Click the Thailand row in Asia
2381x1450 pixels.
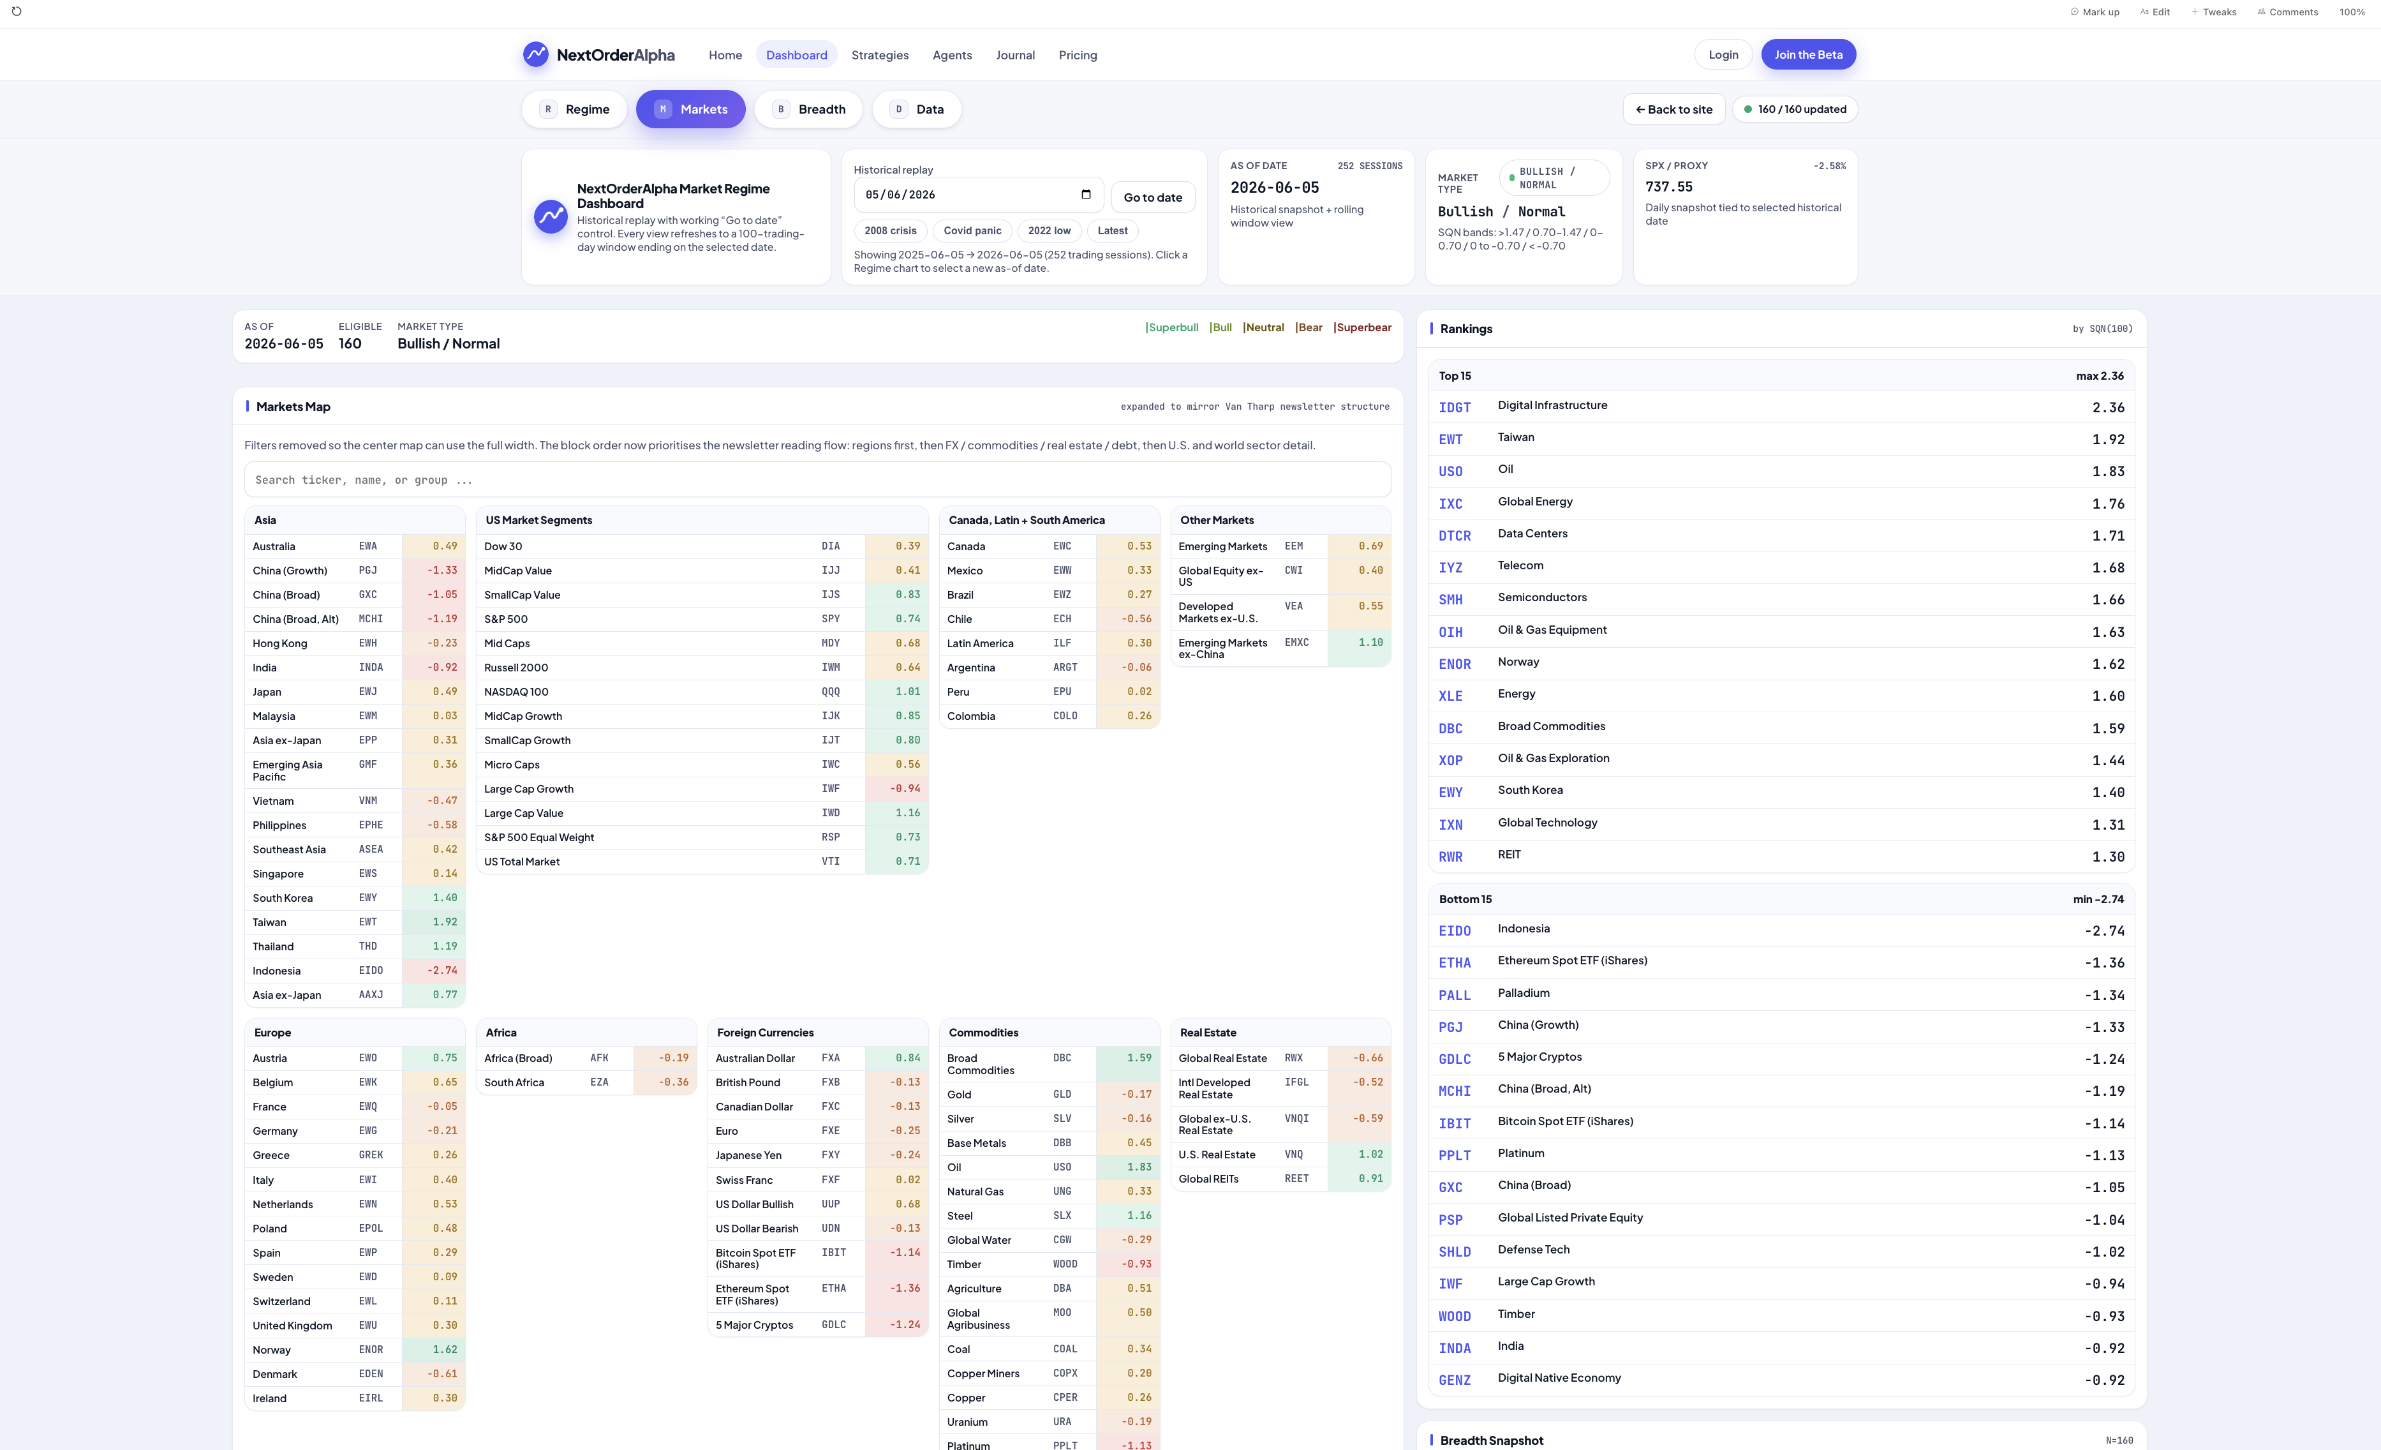click(x=355, y=946)
